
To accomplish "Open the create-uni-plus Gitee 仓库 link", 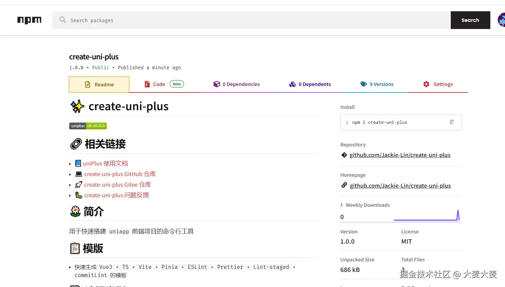I will (118, 185).
